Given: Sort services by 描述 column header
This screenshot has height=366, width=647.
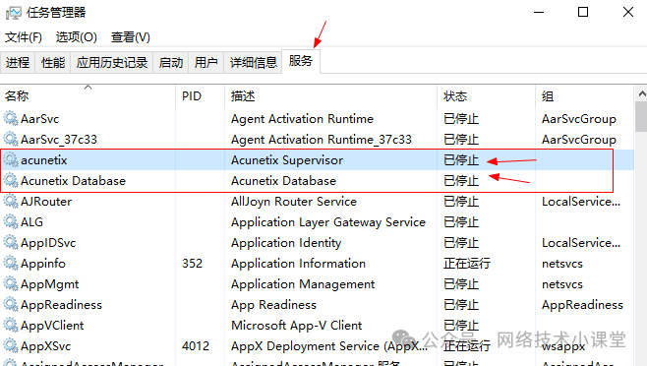Looking at the screenshot, I should 331,95.
